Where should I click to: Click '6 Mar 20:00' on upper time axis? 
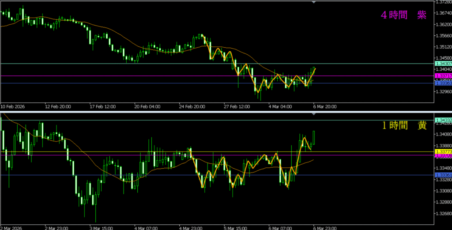tap(326, 106)
